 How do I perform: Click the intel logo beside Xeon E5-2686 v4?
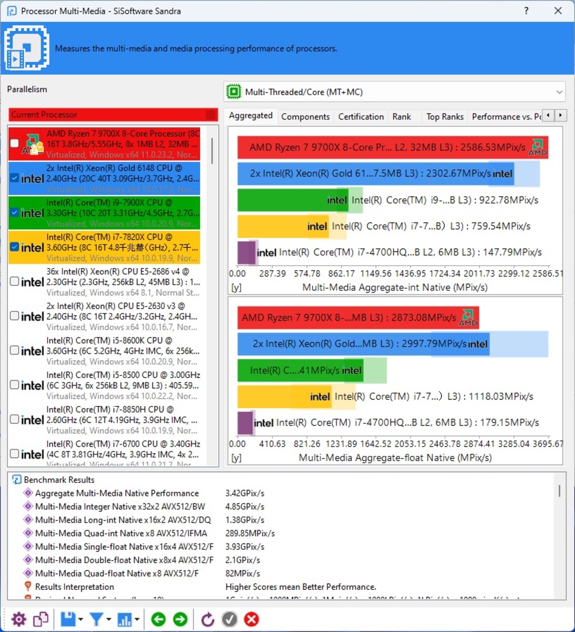[x=32, y=282]
